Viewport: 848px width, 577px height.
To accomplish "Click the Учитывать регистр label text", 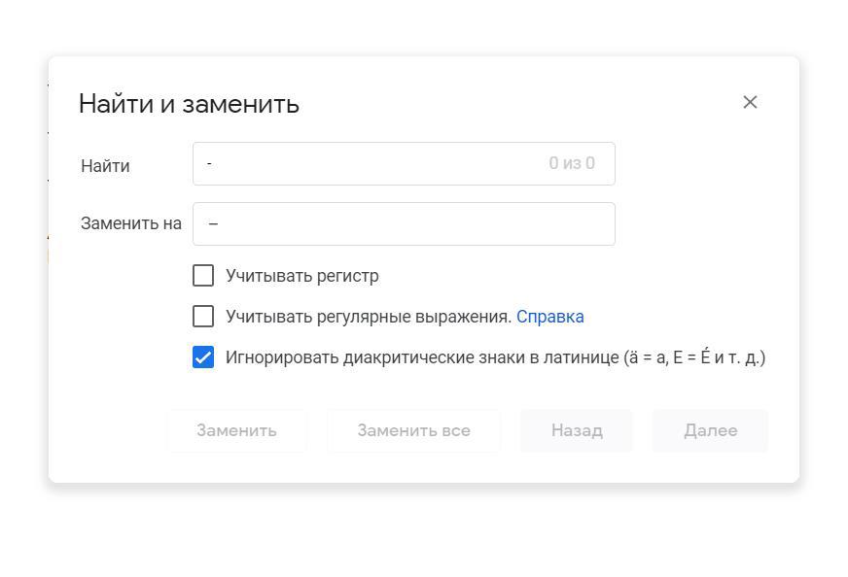I will click(x=302, y=276).
